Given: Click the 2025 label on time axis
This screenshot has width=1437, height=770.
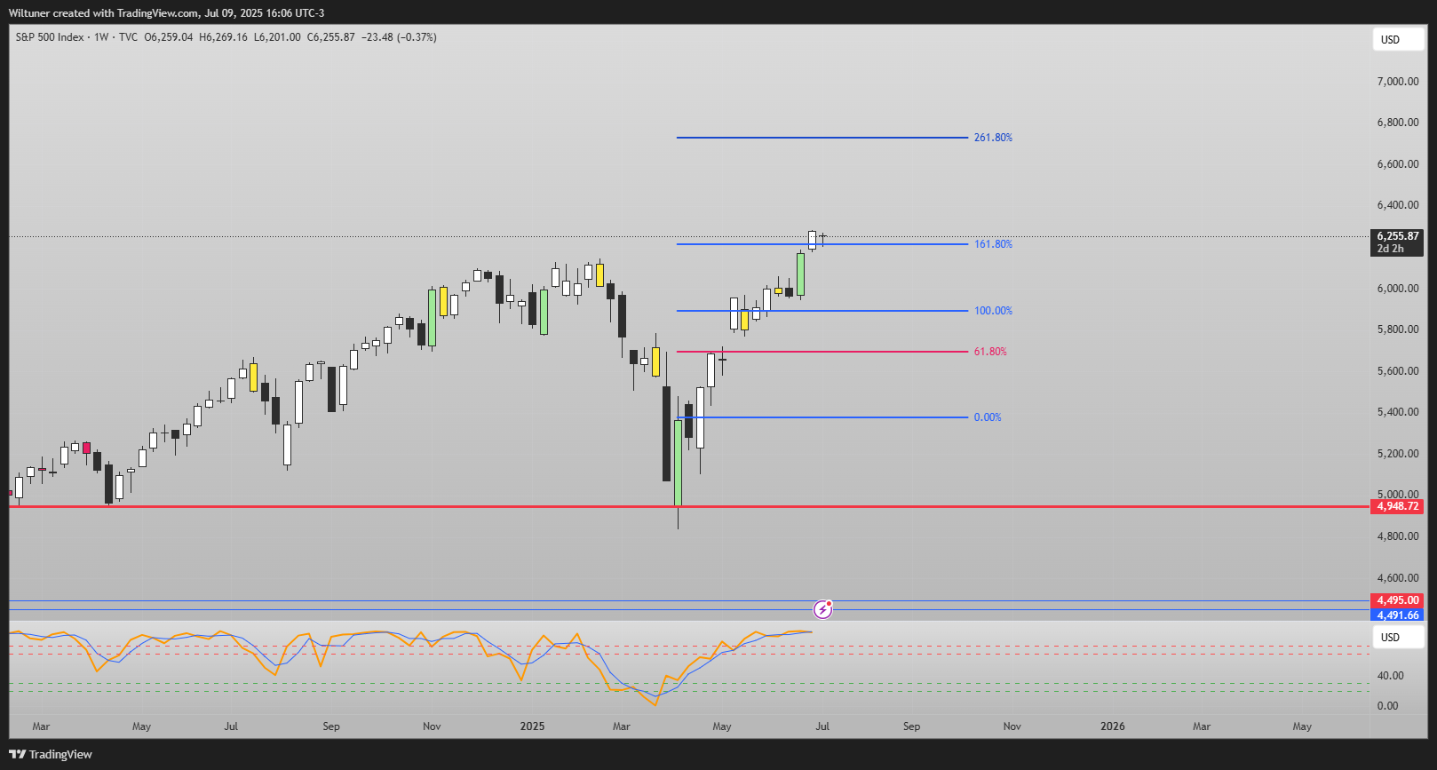Looking at the screenshot, I should click(x=532, y=726).
